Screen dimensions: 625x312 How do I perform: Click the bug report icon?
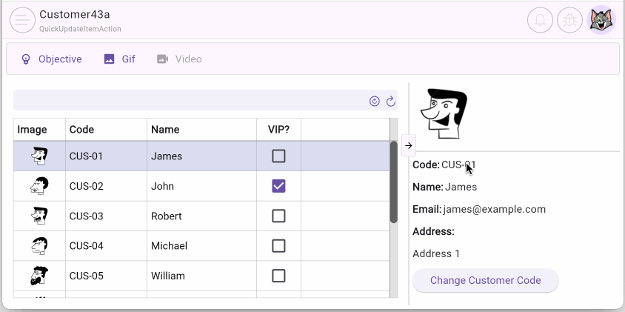pos(570,20)
